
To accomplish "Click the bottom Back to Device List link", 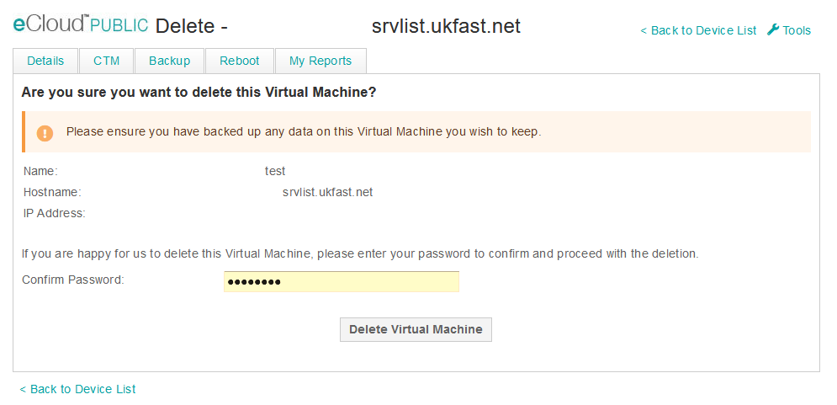I will click(x=78, y=389).
